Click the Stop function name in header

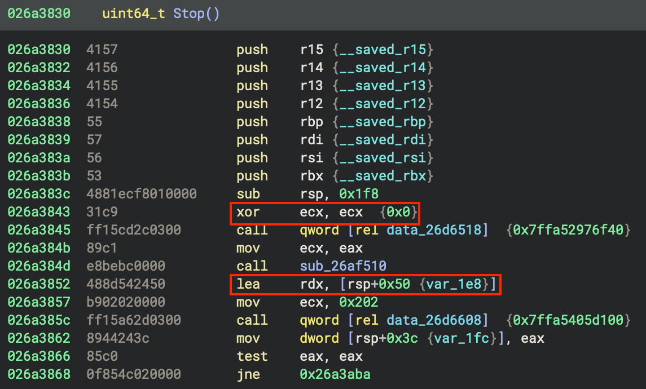[x=189, y=14]
